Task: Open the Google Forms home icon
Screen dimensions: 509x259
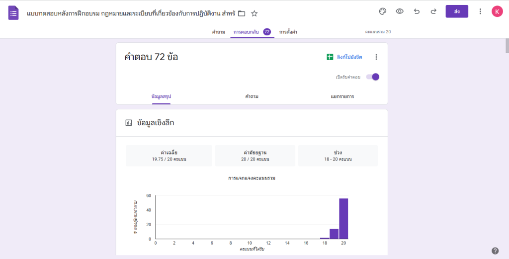Action: pos(13,13)
